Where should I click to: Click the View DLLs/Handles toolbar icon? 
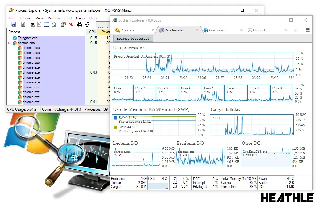[x=54, y=25]
